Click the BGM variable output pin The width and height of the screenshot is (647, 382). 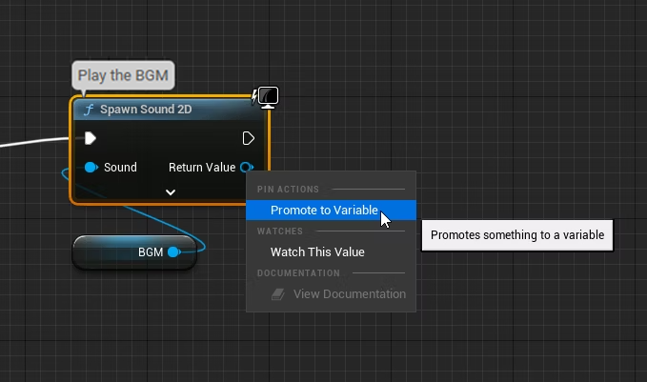pos(173,252)
